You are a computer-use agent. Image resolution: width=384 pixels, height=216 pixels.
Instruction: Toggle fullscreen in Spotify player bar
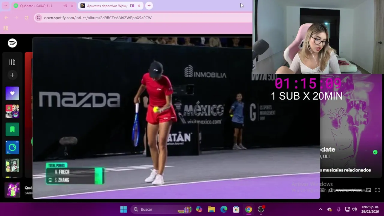click(377, 190)
